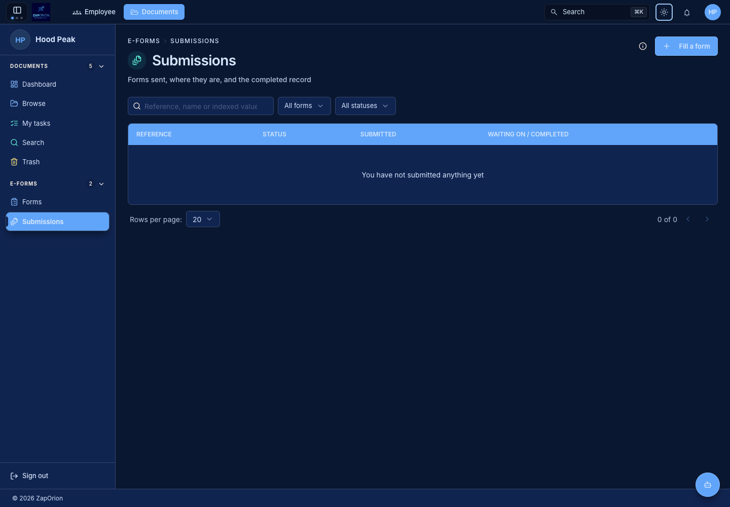Open Dashboard in the sidebar
The image size is (730, 507).
pyautogui.click(x=57, y=84)
